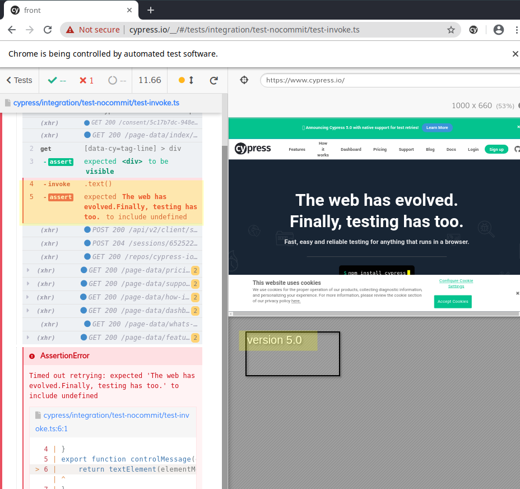
Task: Click the '$ npm install cypress' terminal box
Action: click(377, 270)
